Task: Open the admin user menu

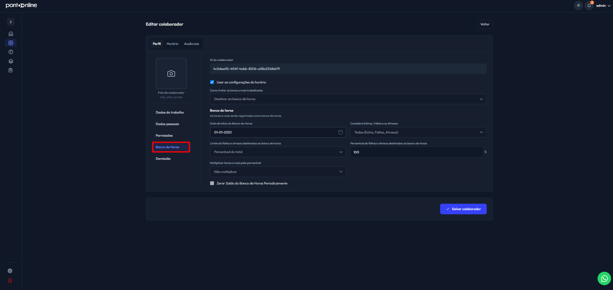Action: pyautogui.click(x=603, y=6)
